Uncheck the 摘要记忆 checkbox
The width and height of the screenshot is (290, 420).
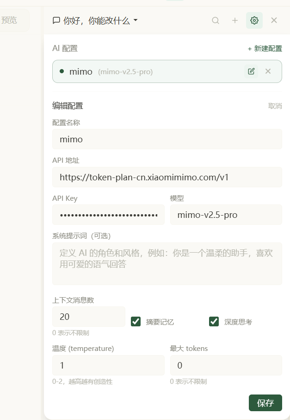[136, 321]
